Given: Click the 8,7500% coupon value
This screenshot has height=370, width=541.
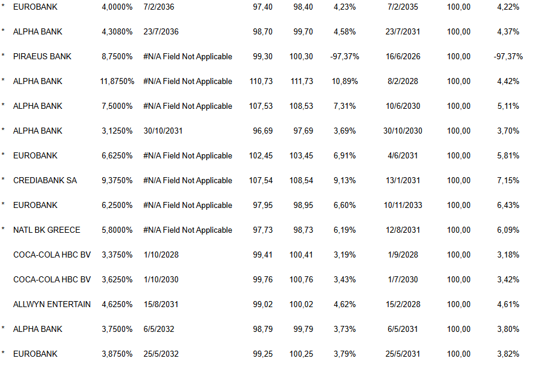Looking at the screenshot, I should [117, 56].
